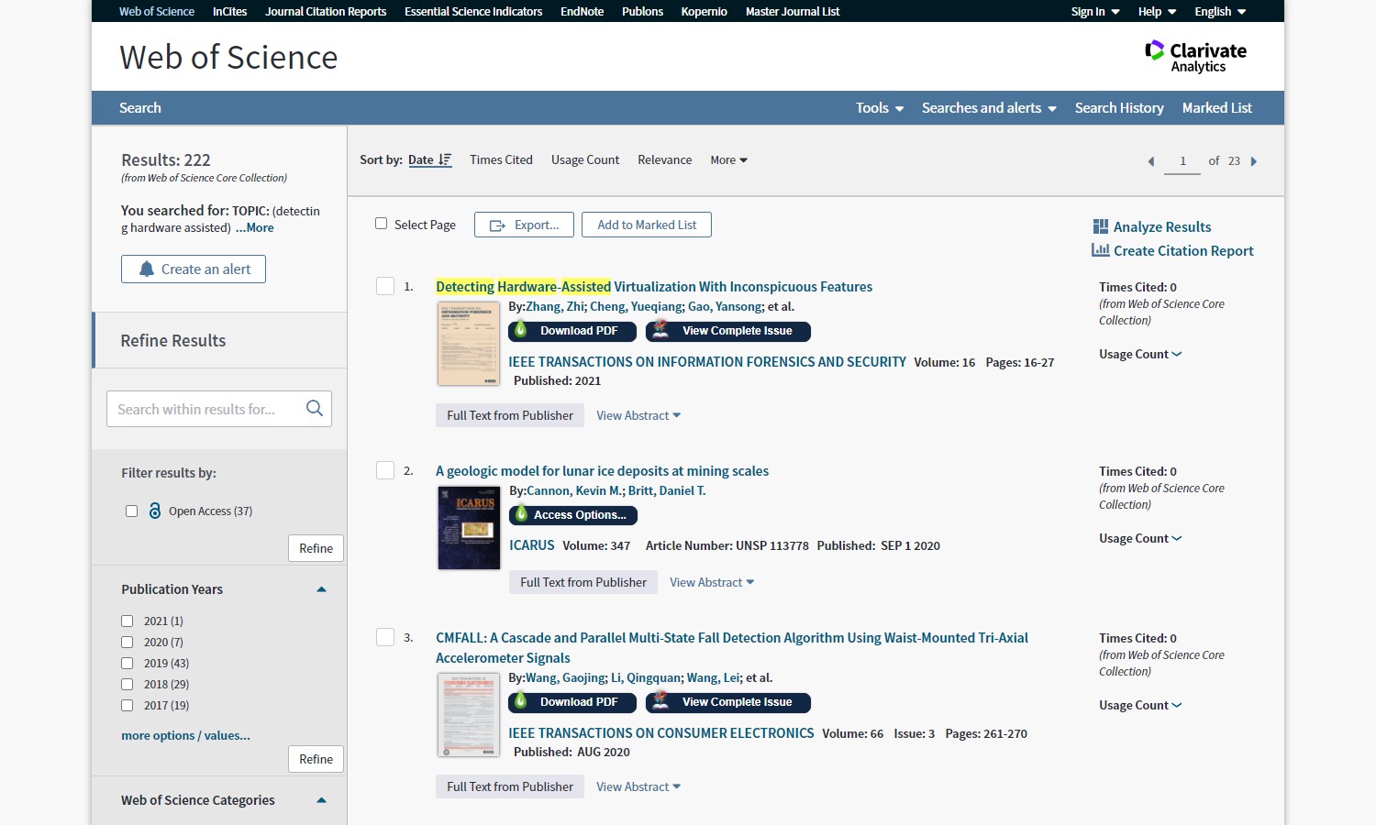Check publication year 2020 (7)
1376x825 pixels.
coord(128,642)
